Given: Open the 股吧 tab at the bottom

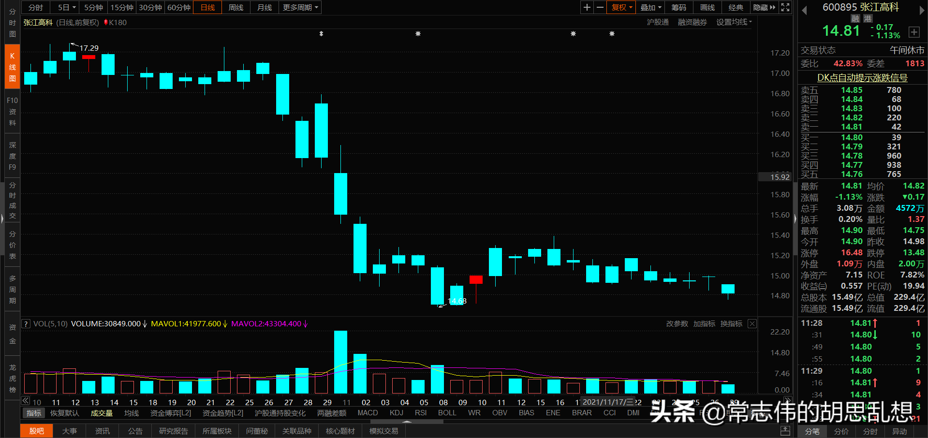Looking at the screenshot, I should tap(36, 430).
